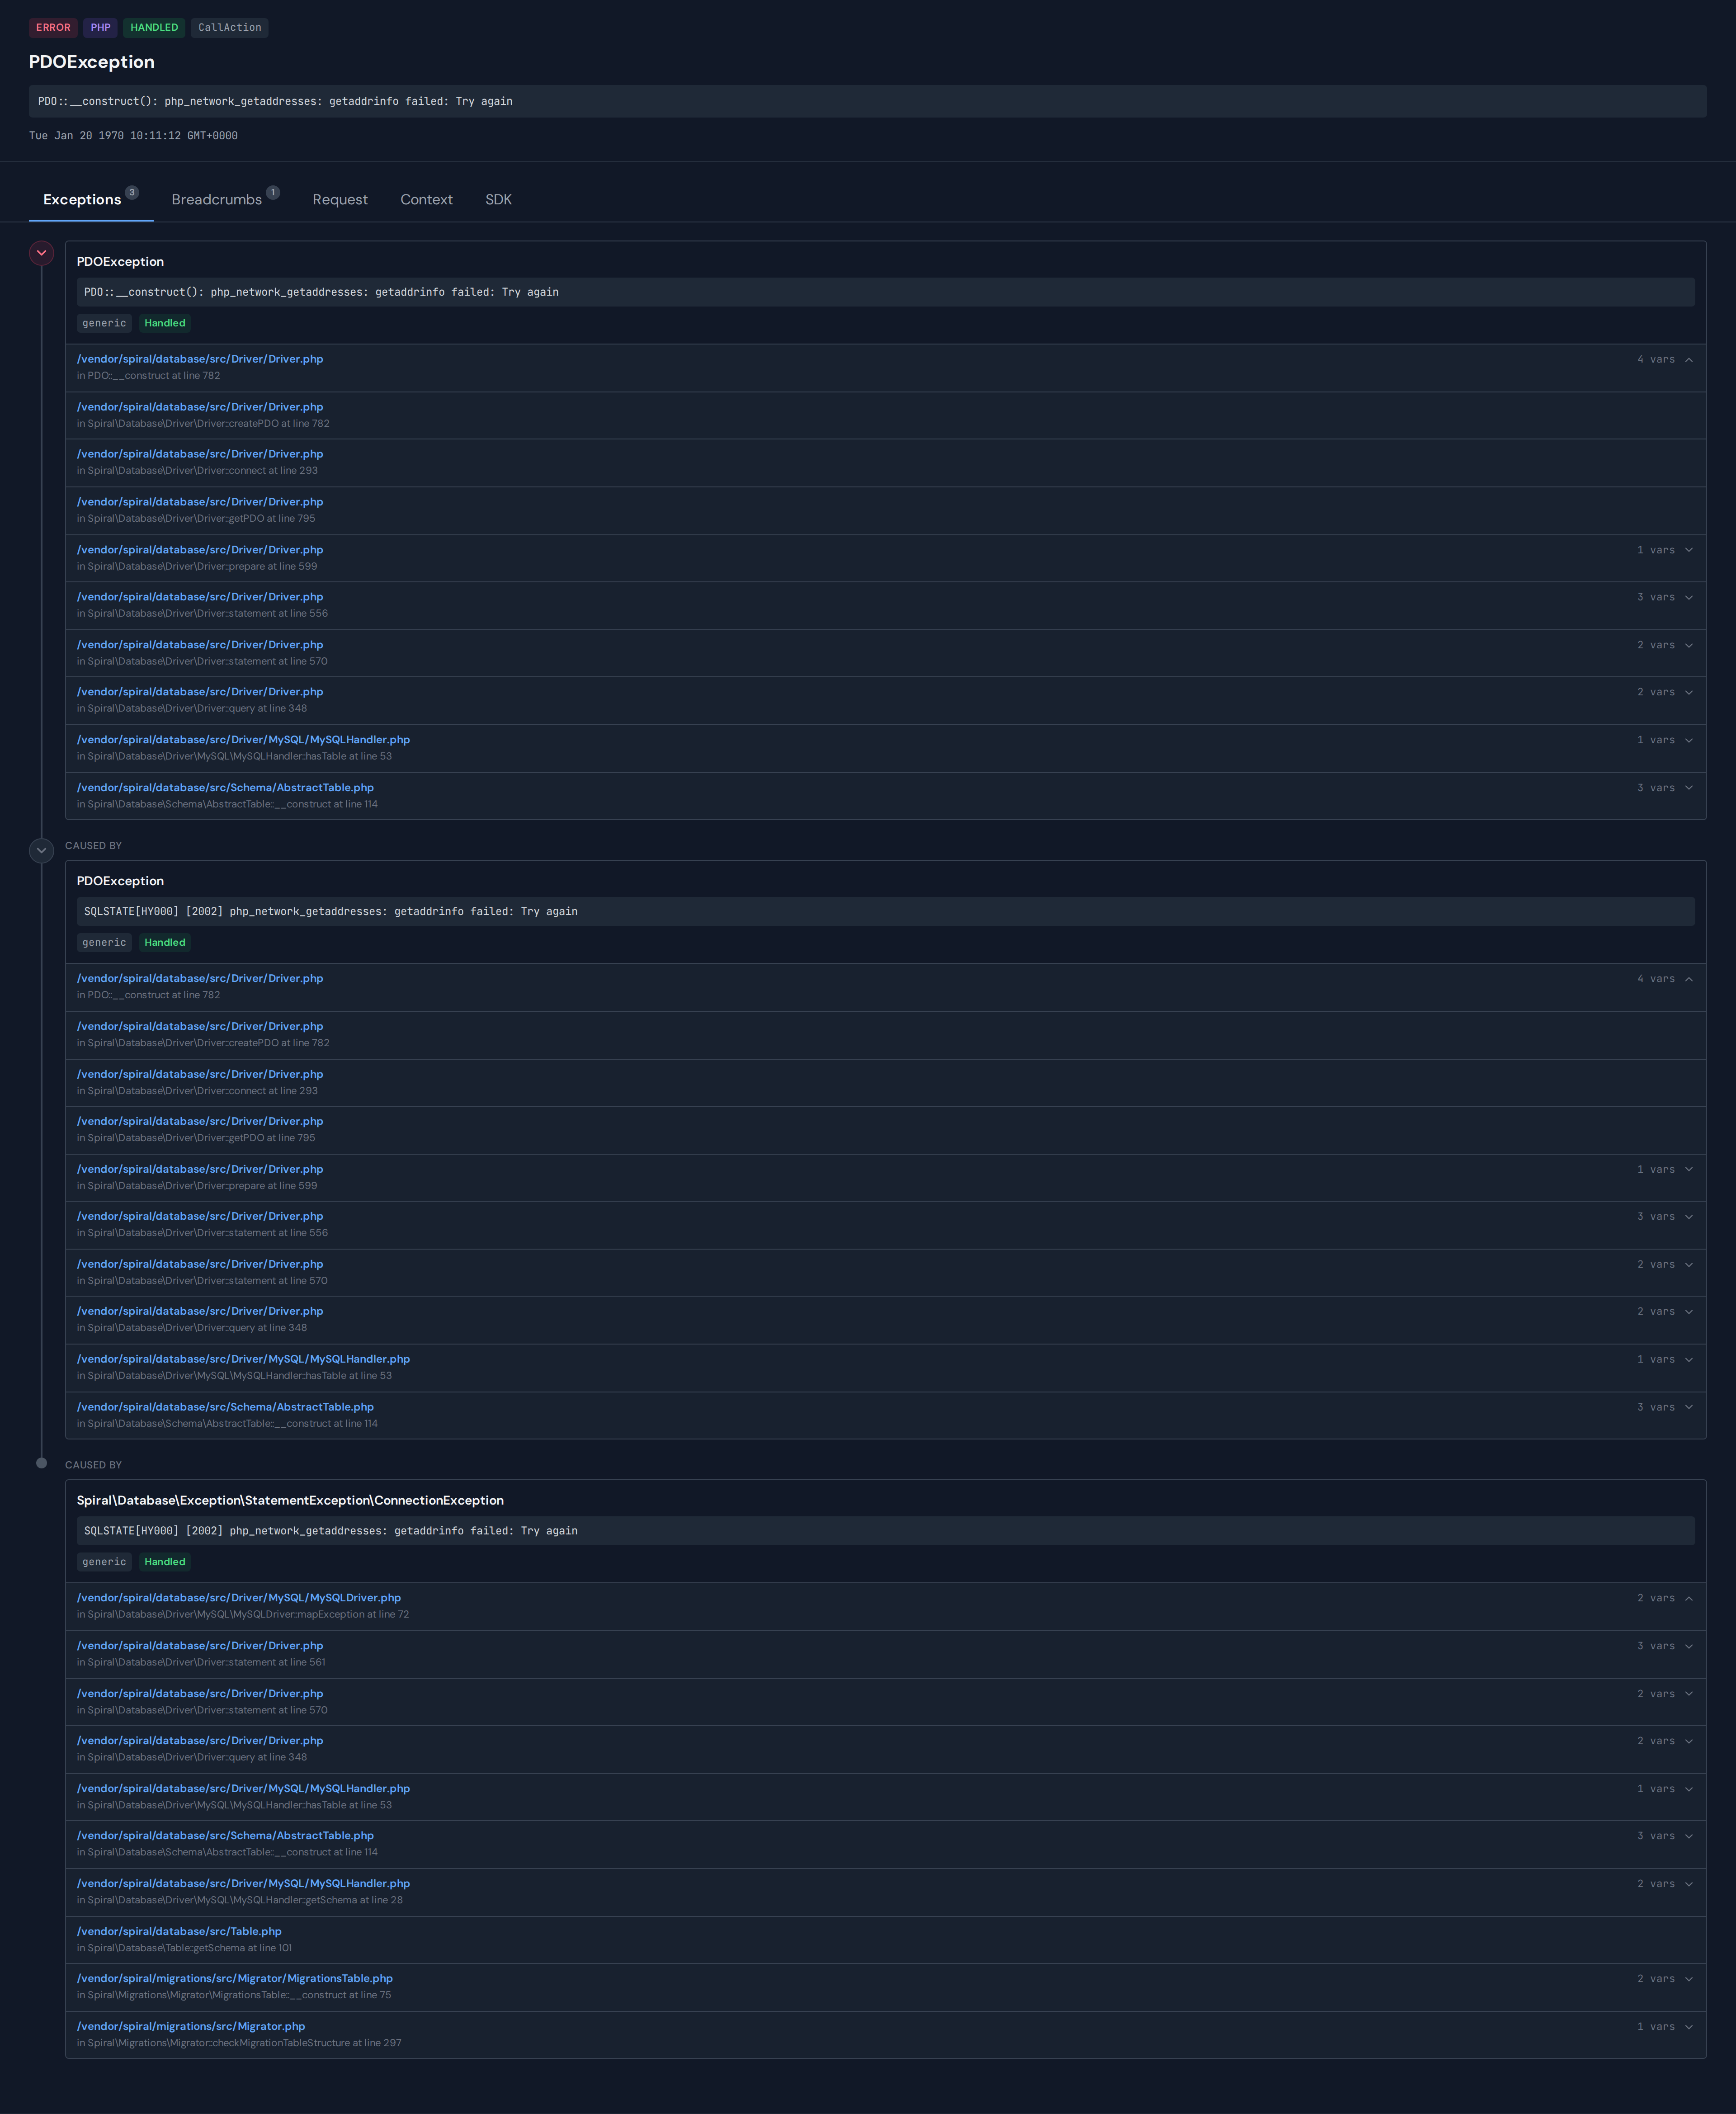This screenshot has width=1736, height=2114.
Task: Collapse the 4 vars arrow in first exception
Action: point(1688,360)
